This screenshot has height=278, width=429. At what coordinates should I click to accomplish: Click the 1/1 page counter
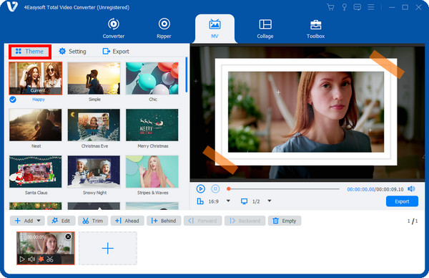point(413,221)
